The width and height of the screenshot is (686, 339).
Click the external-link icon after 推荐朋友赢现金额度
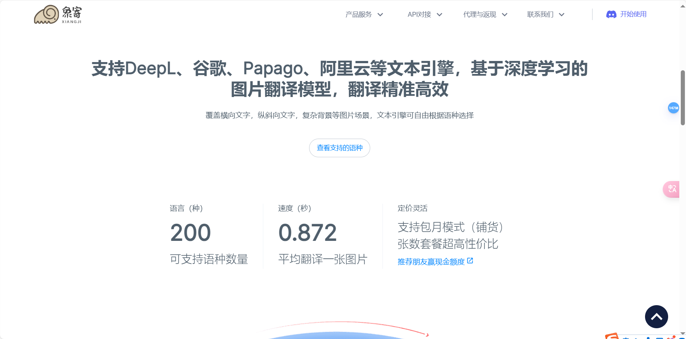[x=470, y=261]
